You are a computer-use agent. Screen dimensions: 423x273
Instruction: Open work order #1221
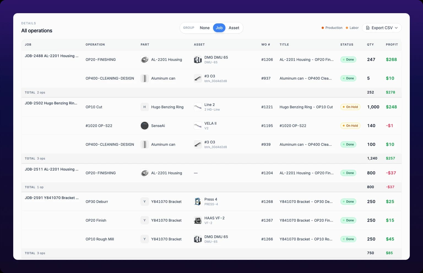pyautogui.click(x=267, y=107)
